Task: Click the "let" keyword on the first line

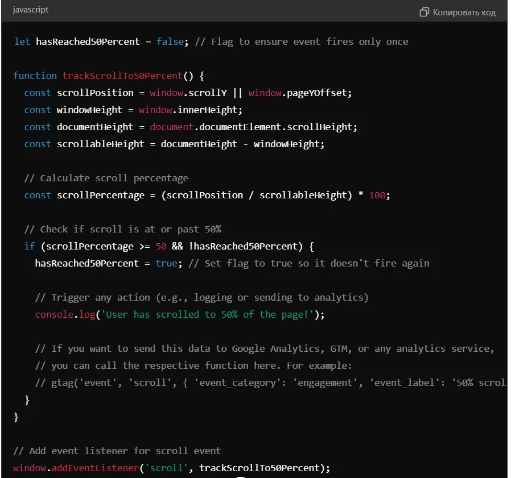Action: [x=22, y=41]
